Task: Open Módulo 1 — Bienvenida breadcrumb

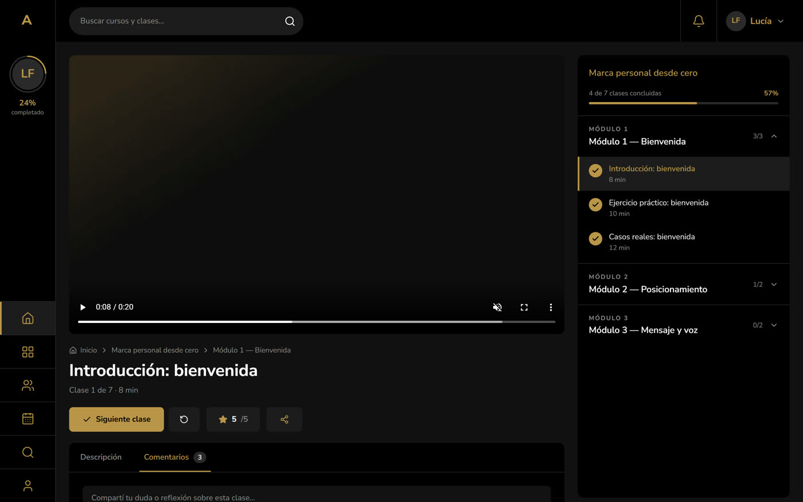Action: tap(252, 350)
